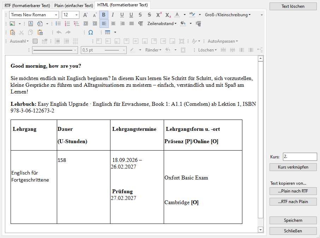Center the paragraph text

click(113, 24)
